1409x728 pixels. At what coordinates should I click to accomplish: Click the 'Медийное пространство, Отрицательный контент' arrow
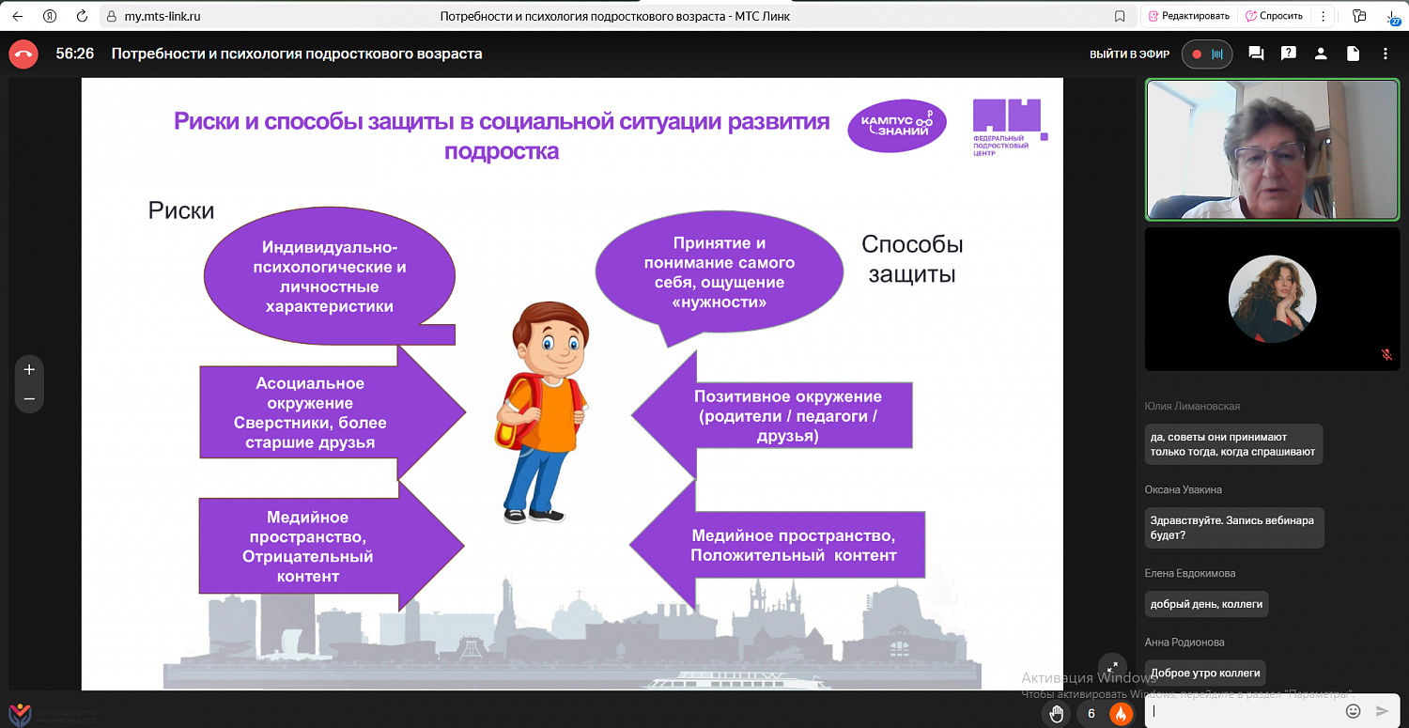coord(332,547)
